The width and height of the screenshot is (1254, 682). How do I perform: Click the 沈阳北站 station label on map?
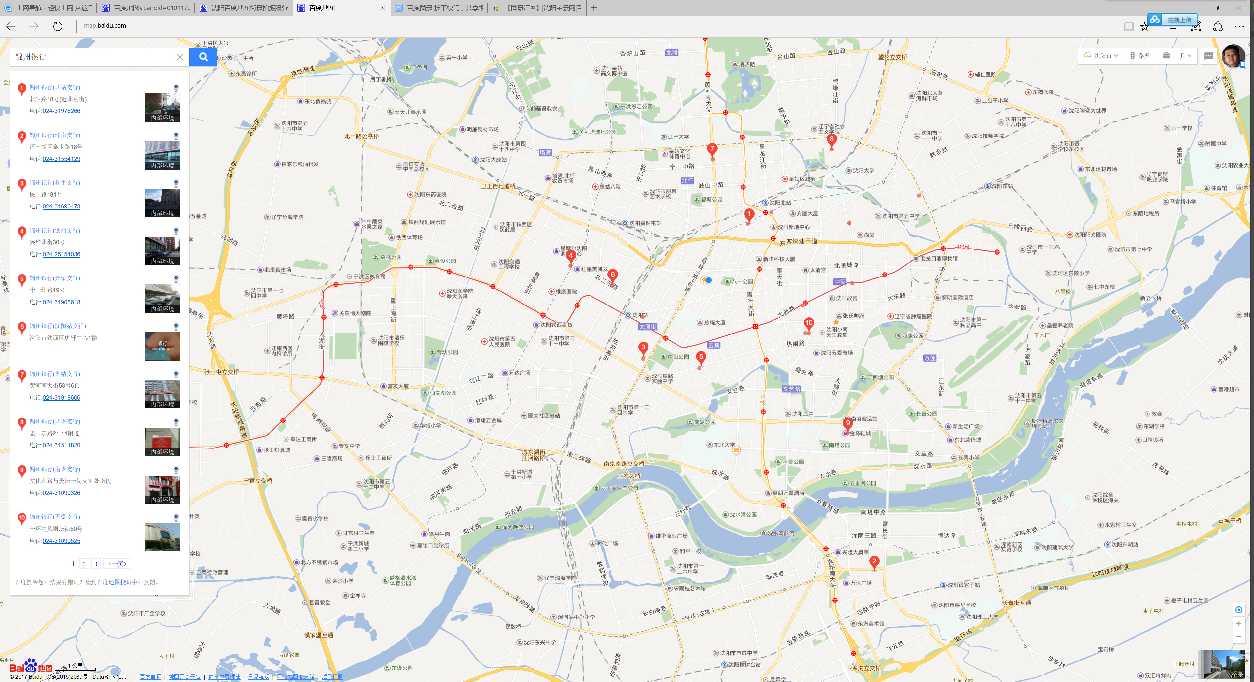tap(777, 203)
